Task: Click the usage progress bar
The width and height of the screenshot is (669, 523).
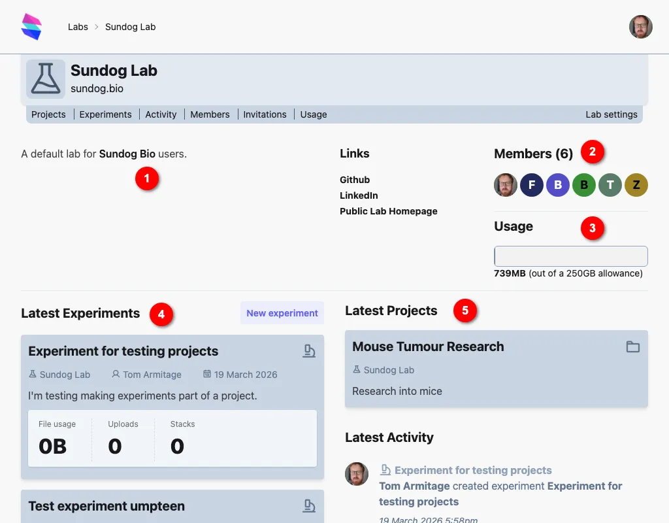Action: click(570, 256)
